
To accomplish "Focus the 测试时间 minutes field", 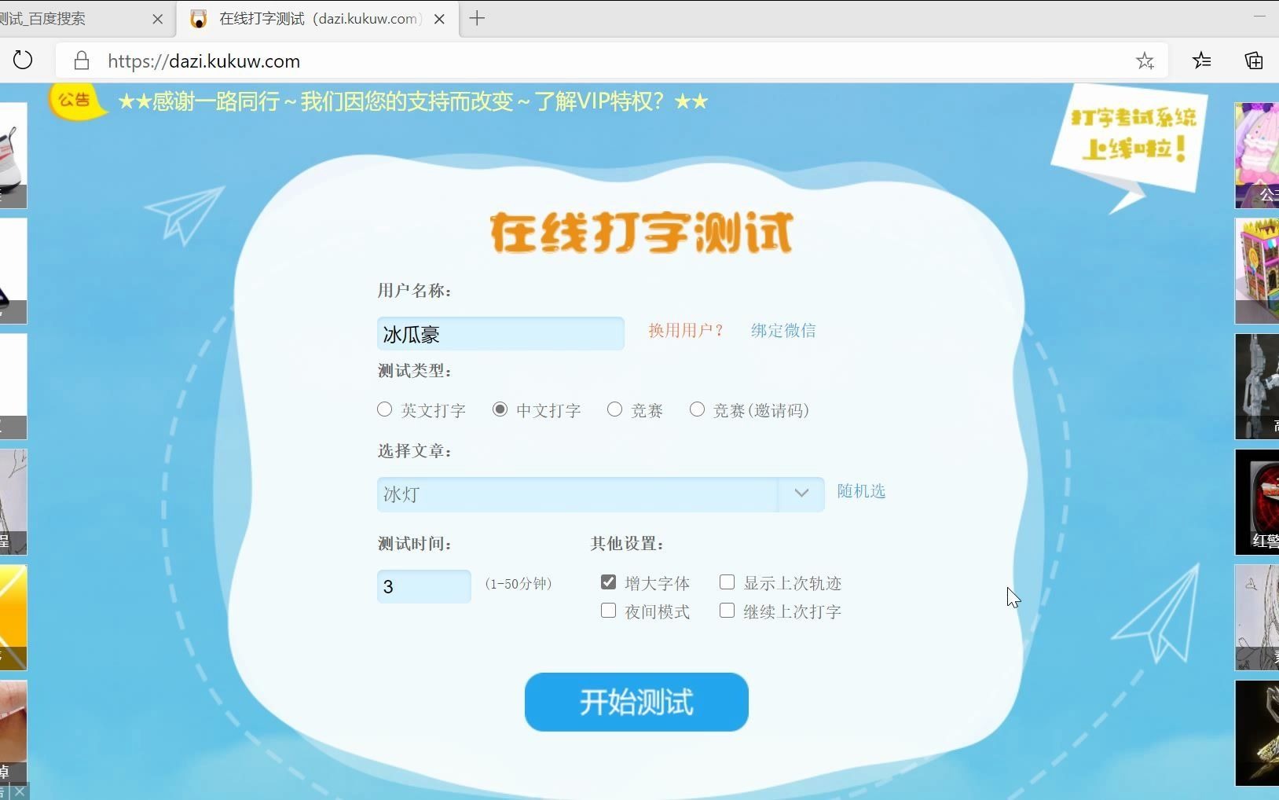I will [x=423, y=586].
